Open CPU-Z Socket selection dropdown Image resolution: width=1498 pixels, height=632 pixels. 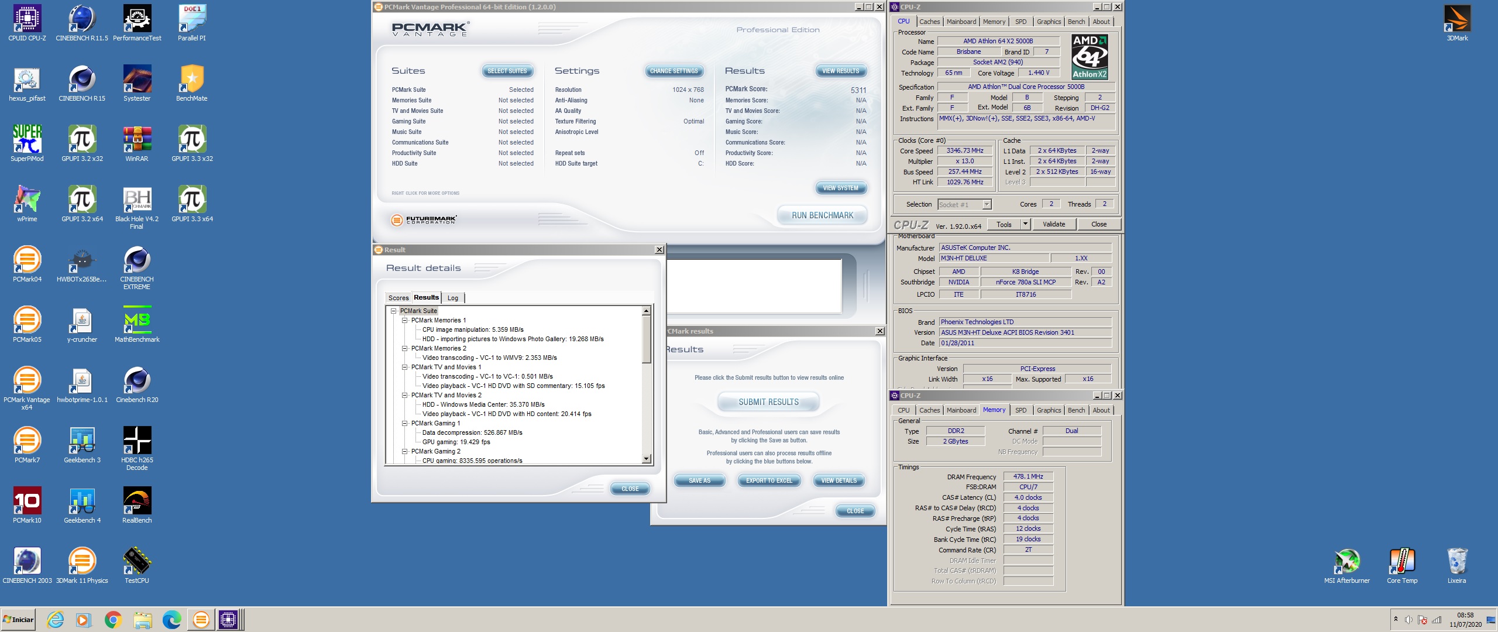987,205
